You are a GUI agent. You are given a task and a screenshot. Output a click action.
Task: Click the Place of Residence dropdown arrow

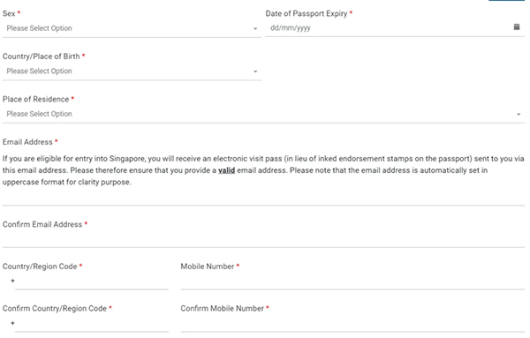(x=519, y=115)
